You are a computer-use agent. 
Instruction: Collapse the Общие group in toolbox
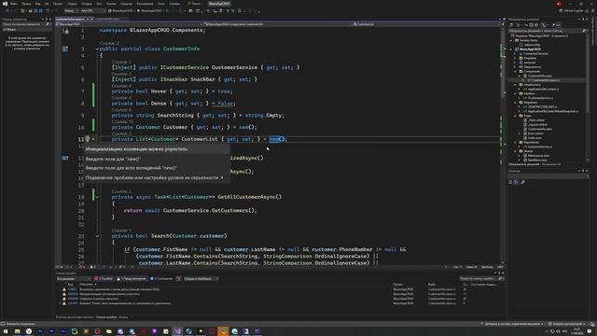[4, 29]
